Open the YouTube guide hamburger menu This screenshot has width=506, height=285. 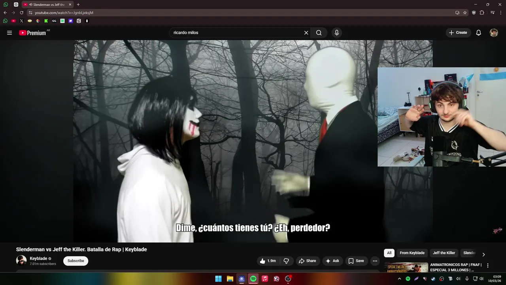pyautogui.click(x=9, y=33)
